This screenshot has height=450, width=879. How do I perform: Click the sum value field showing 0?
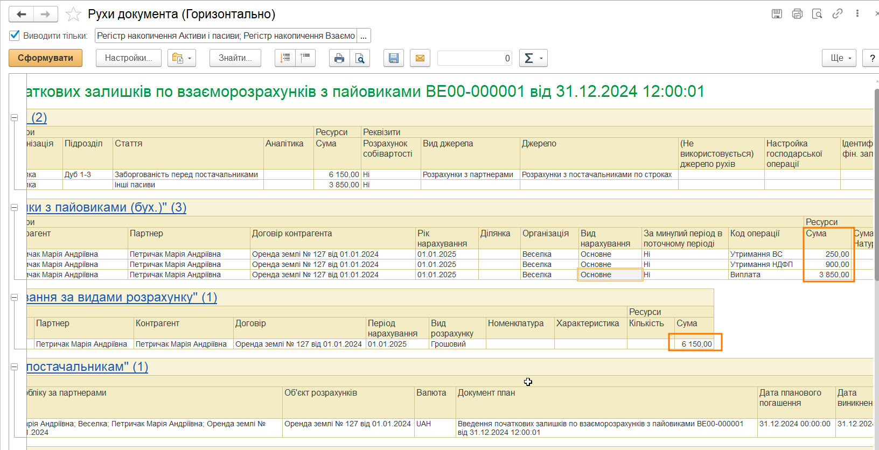[x=475, y=58]
